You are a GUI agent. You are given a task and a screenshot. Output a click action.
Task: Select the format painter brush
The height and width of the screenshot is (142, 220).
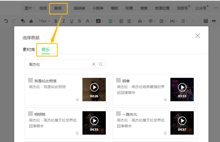(31, 21)
